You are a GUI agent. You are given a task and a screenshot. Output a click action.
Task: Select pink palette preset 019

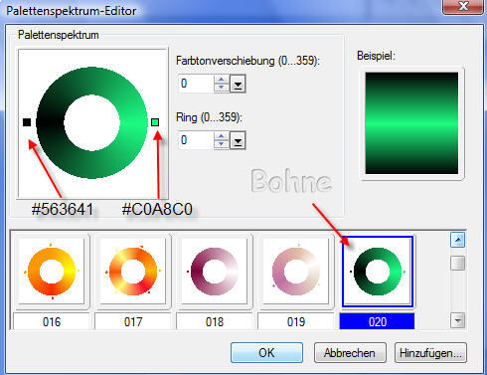coord(296,271)
